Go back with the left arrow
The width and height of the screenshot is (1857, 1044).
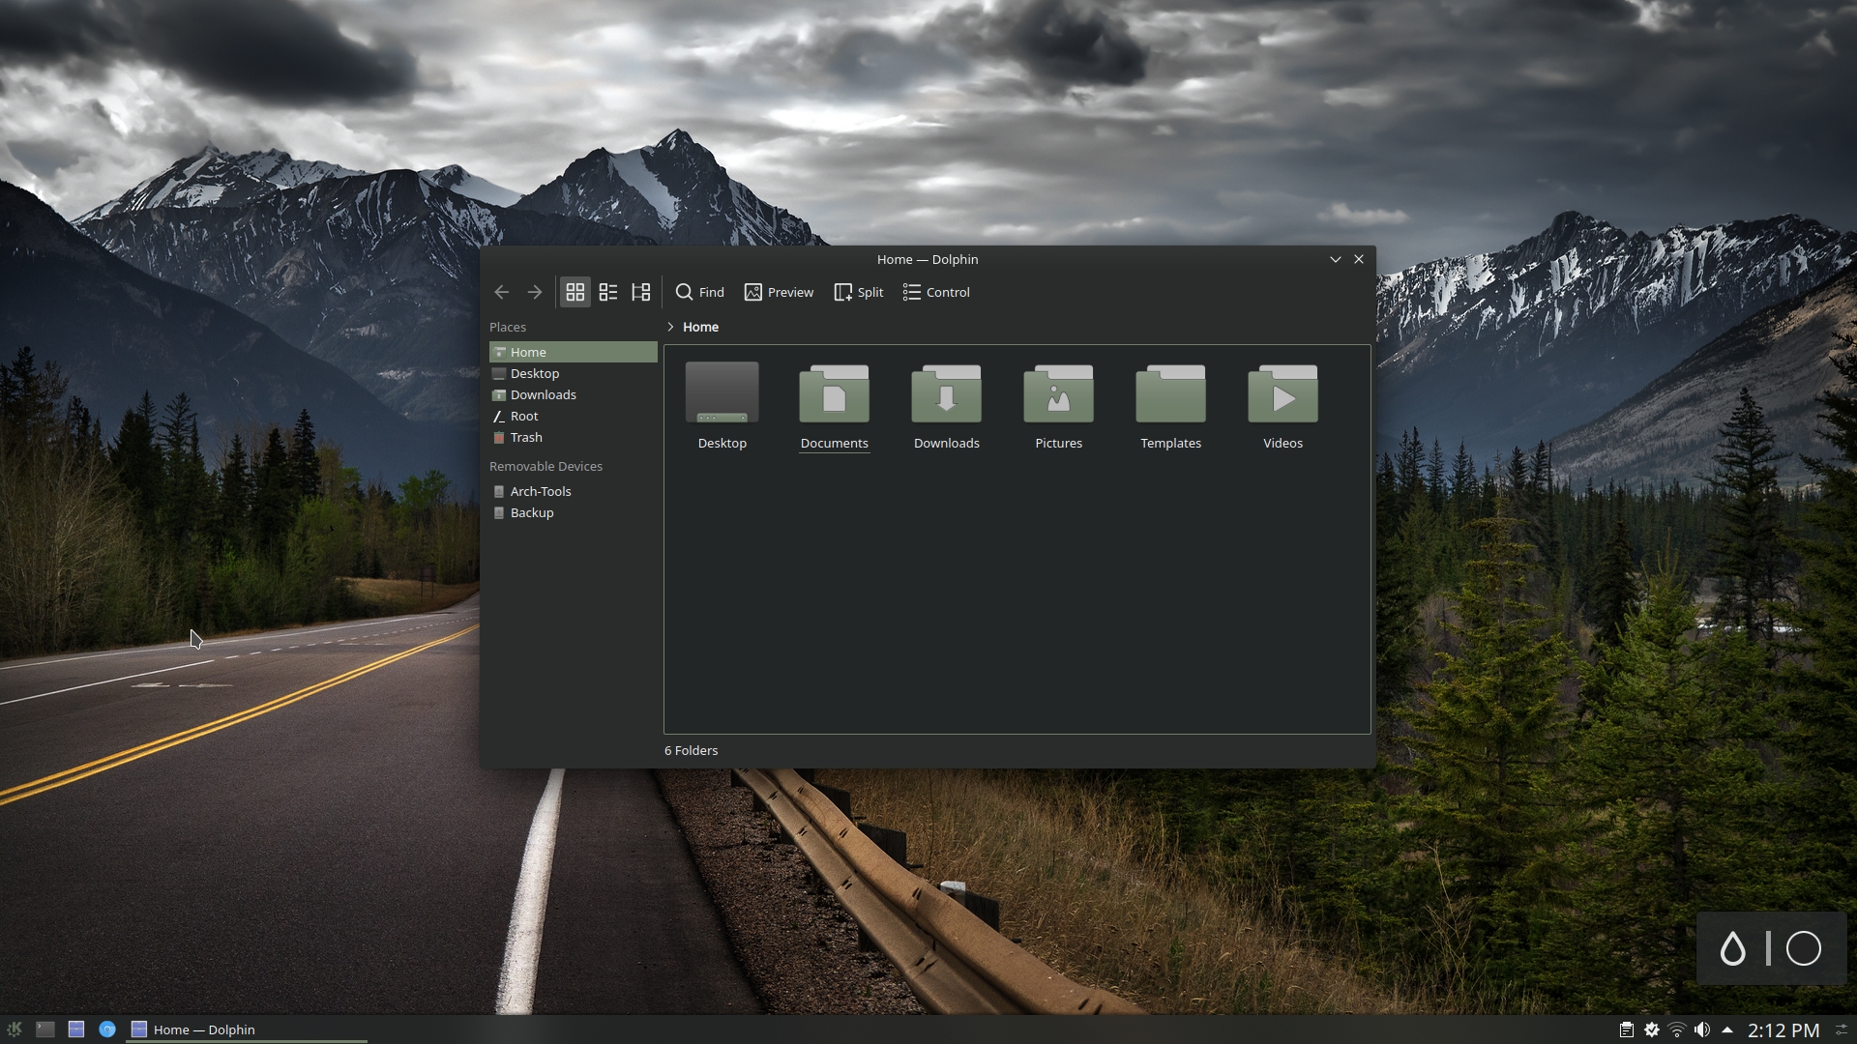click(x=501, y=292)
